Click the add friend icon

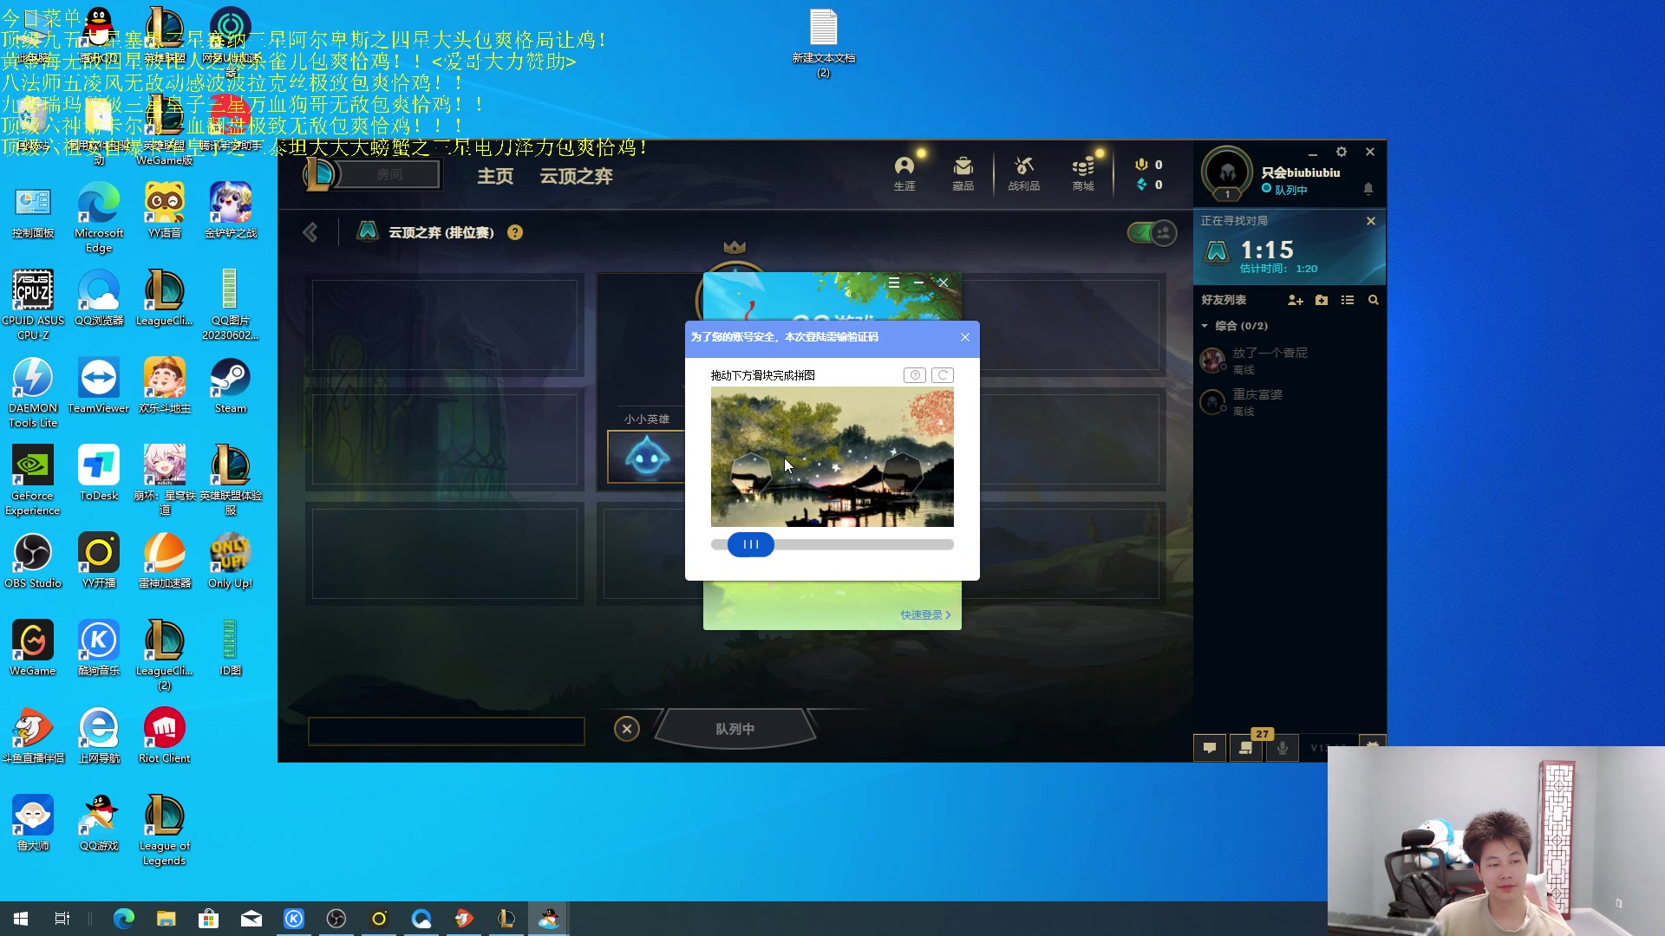click(1296, 300)
